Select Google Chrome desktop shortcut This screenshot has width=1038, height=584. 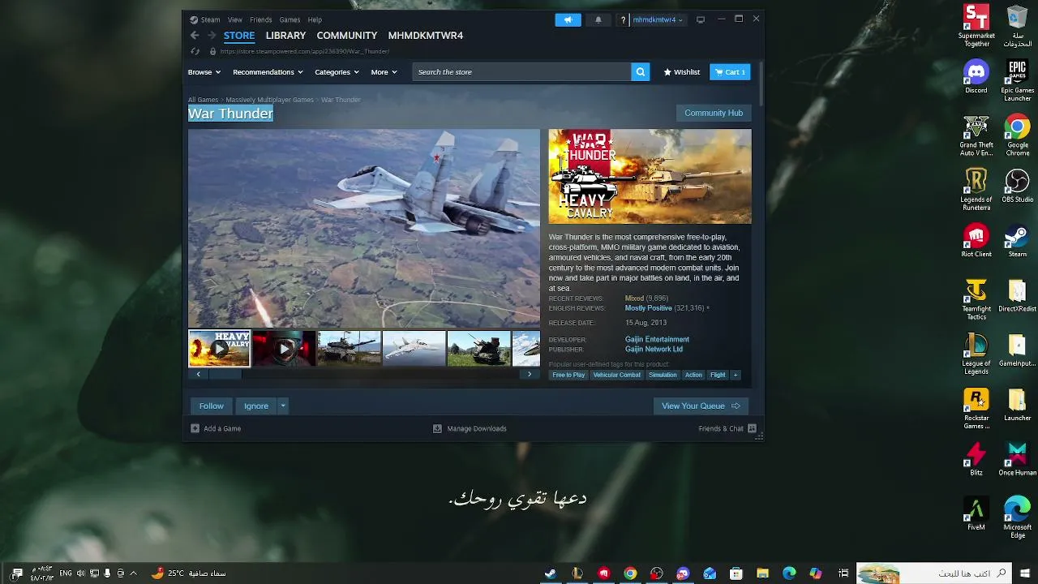click(x=1017, y=135)
